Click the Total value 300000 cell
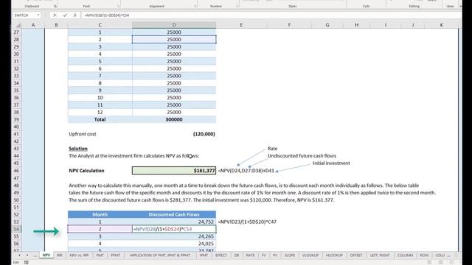472x265 pixels. click(174, 119)
